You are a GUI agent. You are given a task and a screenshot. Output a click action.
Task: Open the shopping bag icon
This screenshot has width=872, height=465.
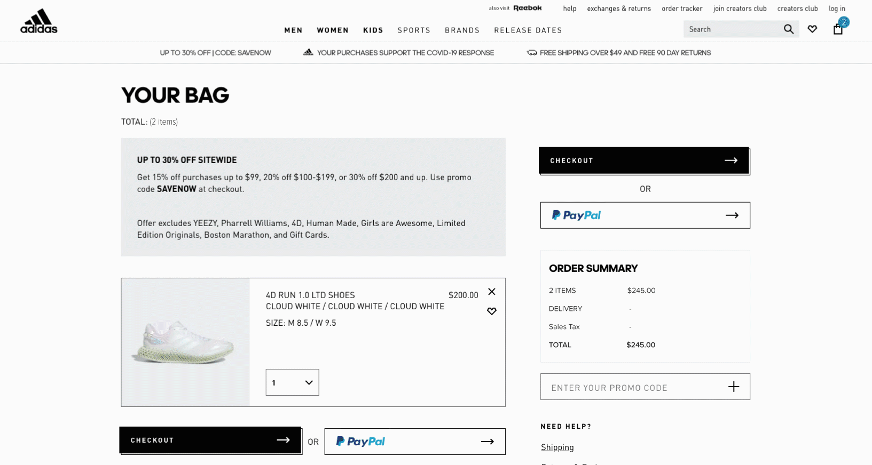(838, 29)
